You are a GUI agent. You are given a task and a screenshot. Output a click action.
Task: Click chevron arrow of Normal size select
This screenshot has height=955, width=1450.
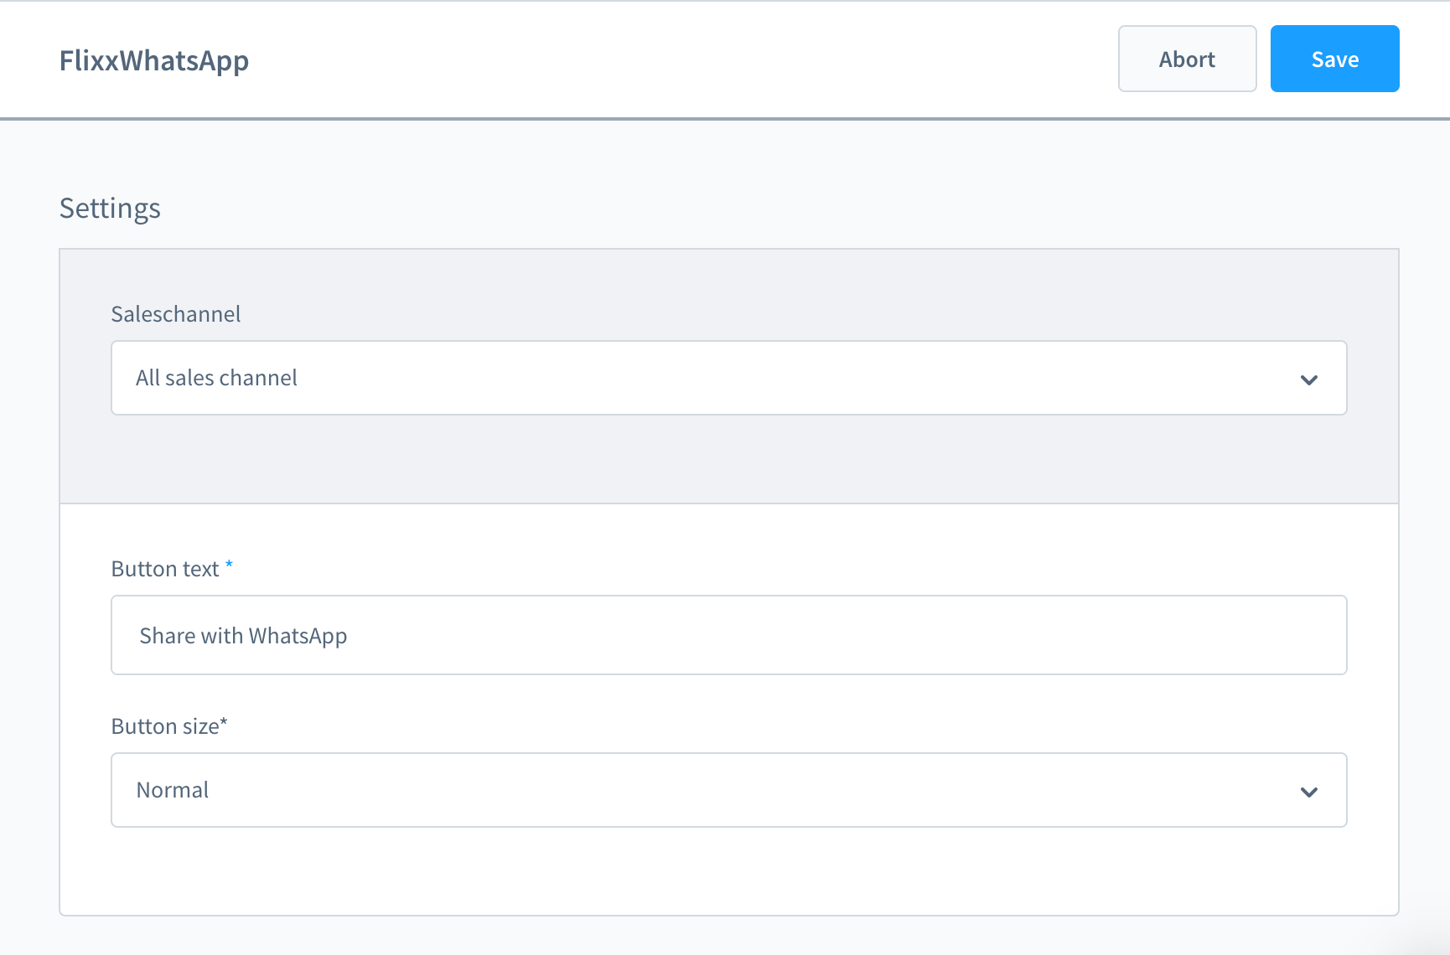(x=1308, y=792)
